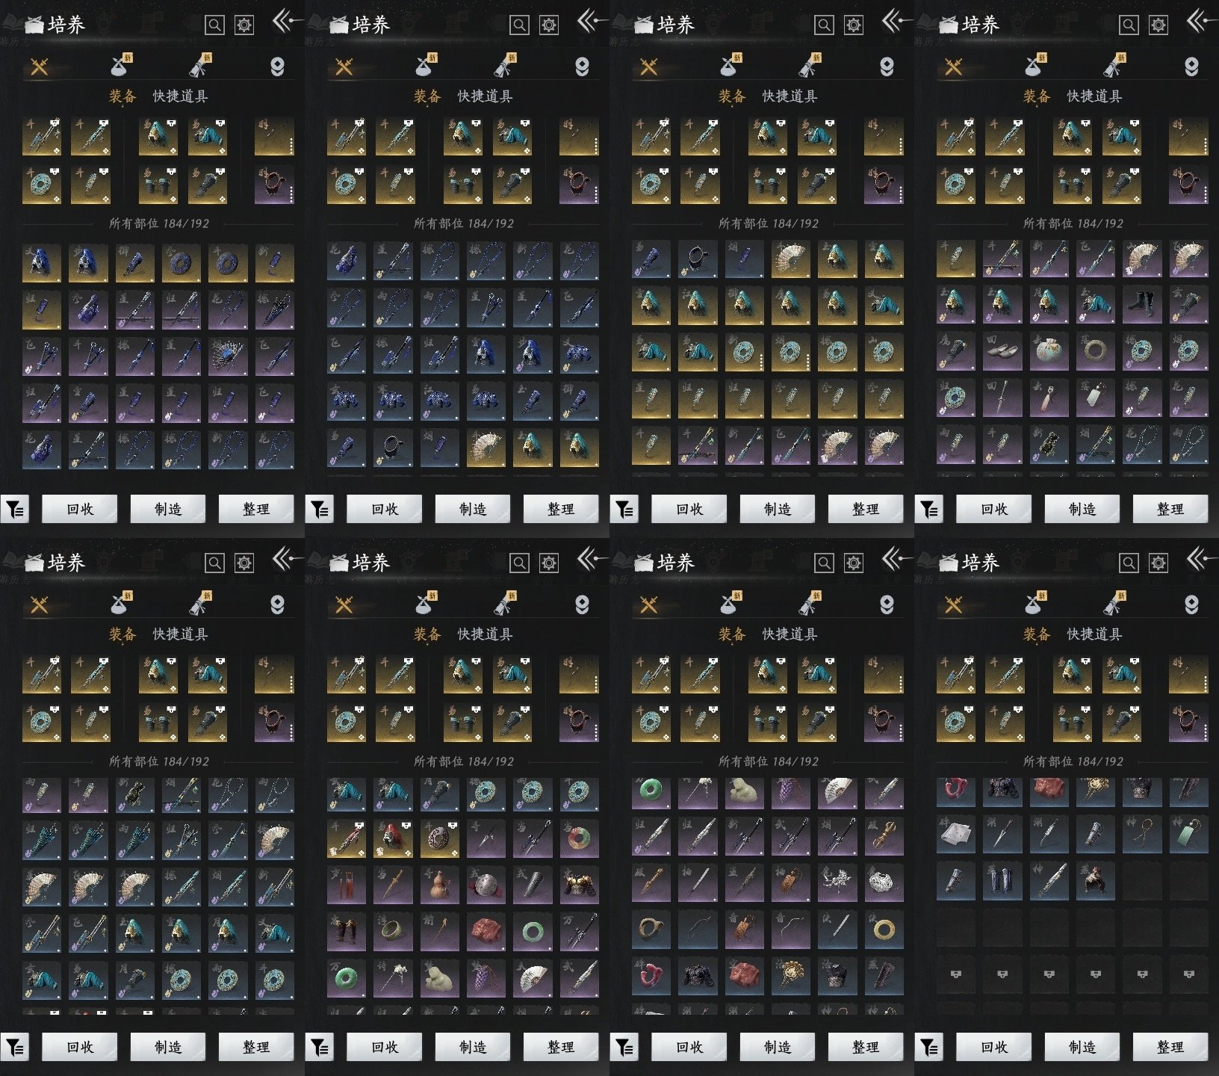Expand the 所有部位 filter in the top-left panel
This screenshot has height=1076, width=1219.
coord(158,223)
